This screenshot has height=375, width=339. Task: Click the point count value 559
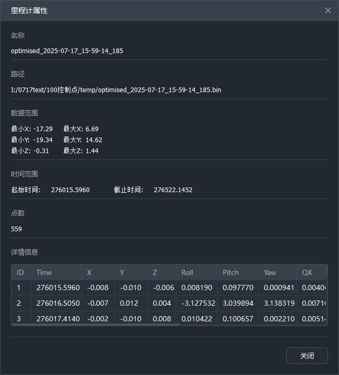point(17,229)
